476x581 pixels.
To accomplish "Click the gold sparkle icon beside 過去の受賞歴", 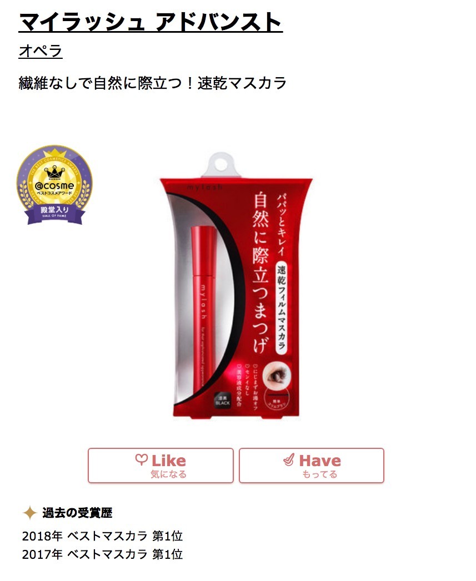I will coord(29,513).
